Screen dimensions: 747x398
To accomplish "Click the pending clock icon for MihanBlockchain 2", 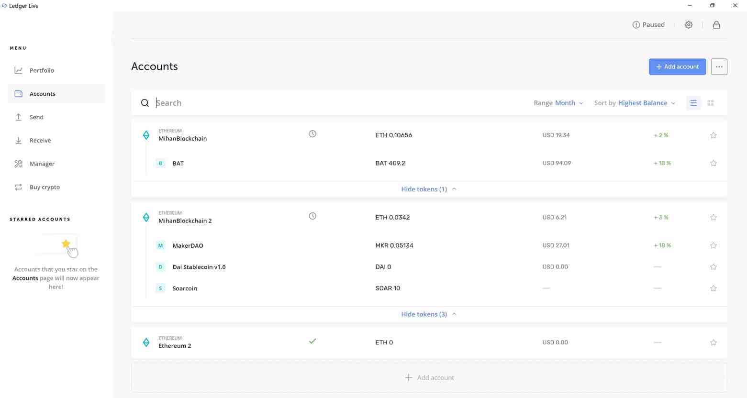I will click(312, 216).
